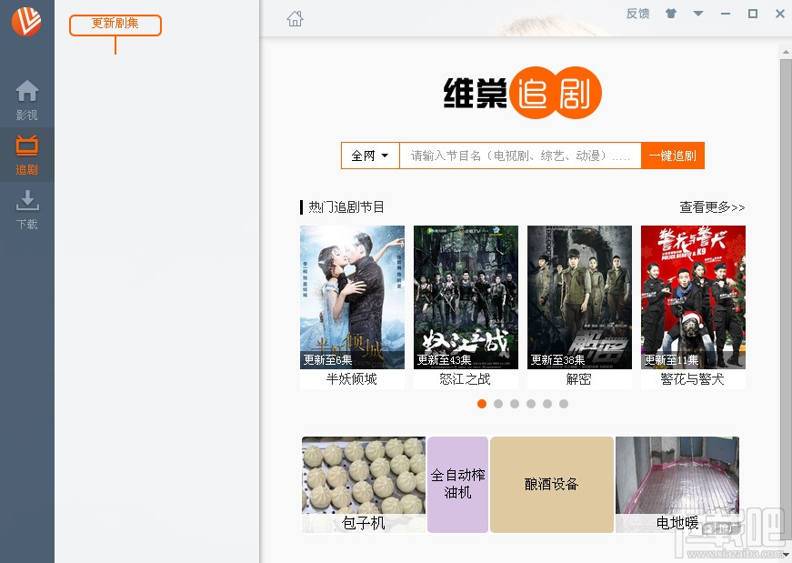Open the skin/theme changer icon
The image size is (792, 563).
[x=669, y=14]
